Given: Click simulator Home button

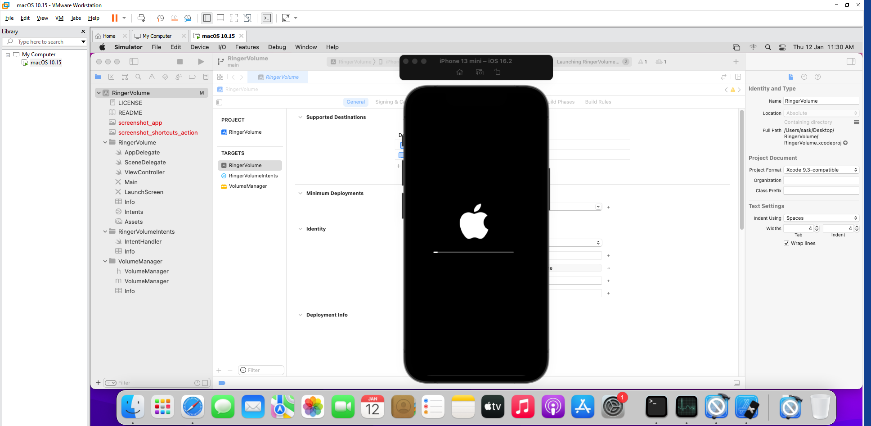Looking at the screenshot, I should [459, 72].
